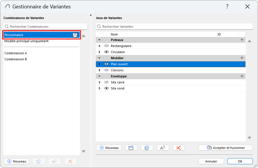The width and height of the screenshot is (258, 168).
Task: Add variant to Poteaux set with plus
Action: (x=242, y=40)
